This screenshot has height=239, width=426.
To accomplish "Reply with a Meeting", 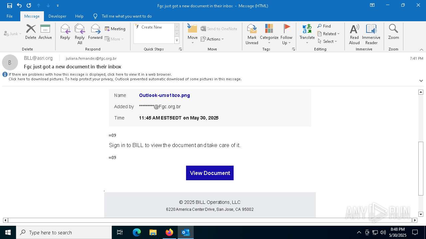I will pos(115,29).
